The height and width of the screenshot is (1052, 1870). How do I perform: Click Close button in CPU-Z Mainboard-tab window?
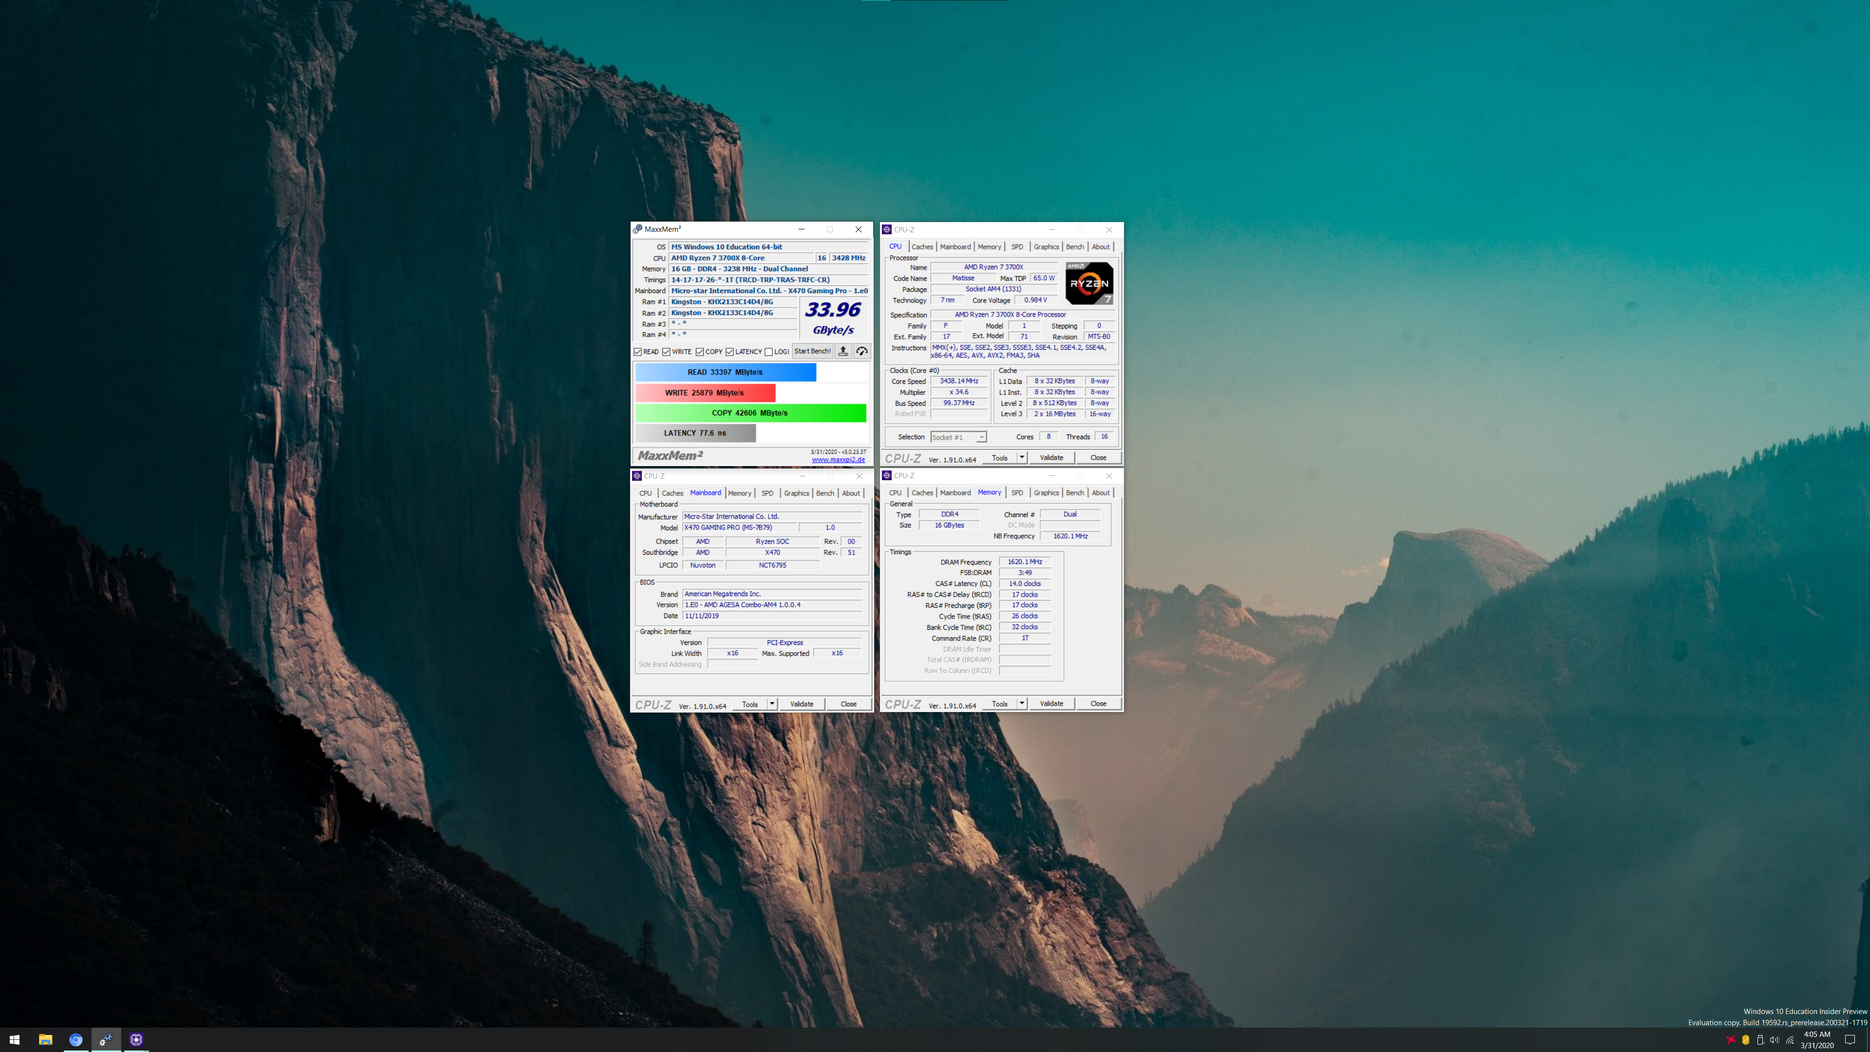(x=849, y=704)
